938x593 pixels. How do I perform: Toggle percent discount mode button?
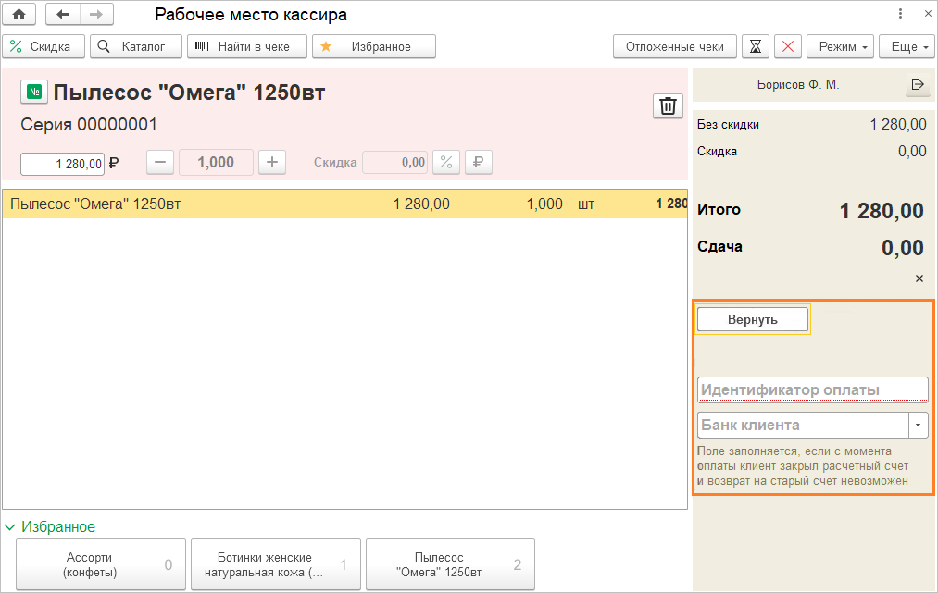446,162
